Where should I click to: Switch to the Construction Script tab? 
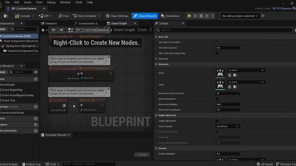87,24
